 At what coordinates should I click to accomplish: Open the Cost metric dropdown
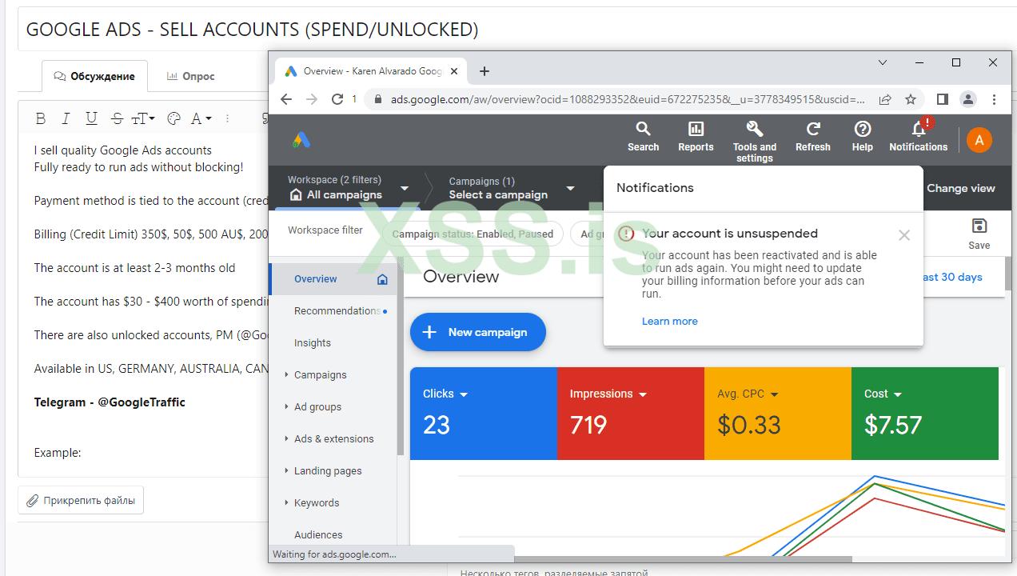pyautogui.click(x=883, y=394)
